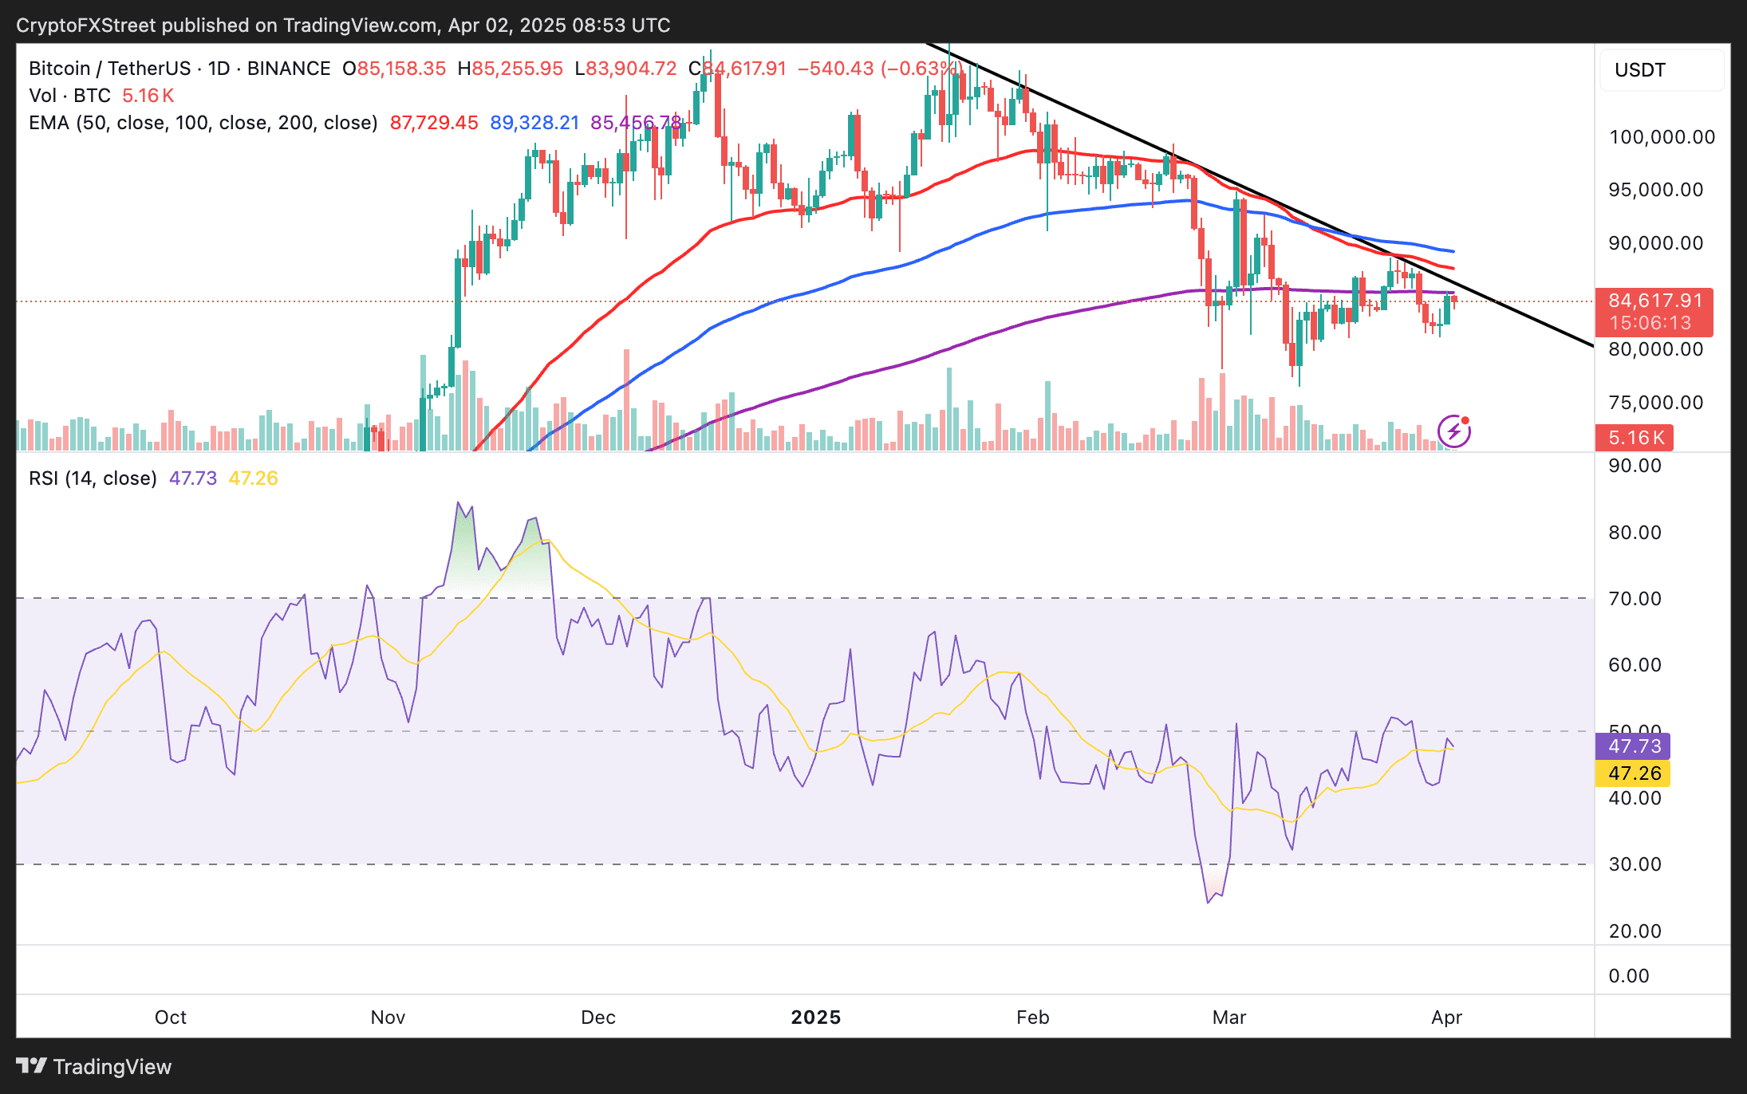
Task: Click the TradingView logo icon
Action: (x=32, y=1065)
